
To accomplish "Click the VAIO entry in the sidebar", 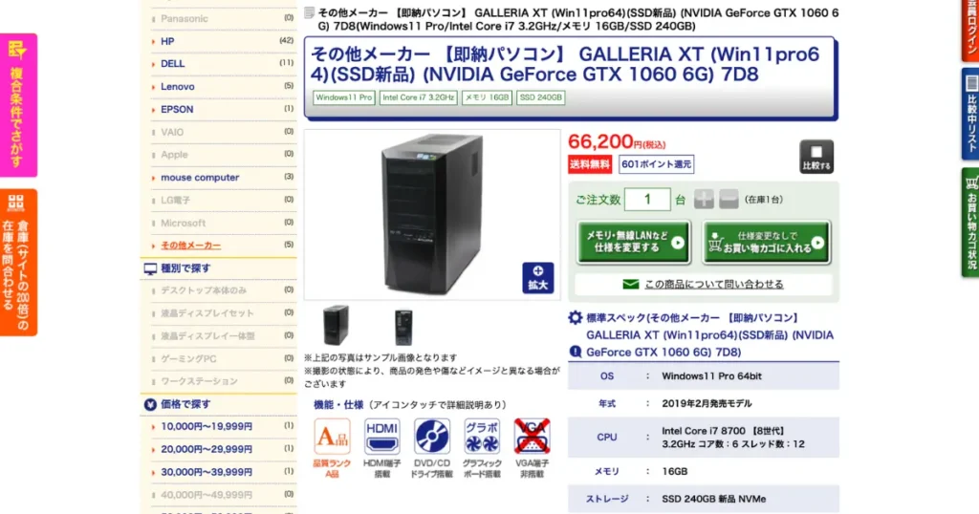I will point(172,132).
